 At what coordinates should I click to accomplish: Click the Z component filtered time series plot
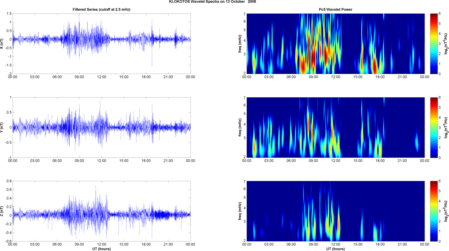pyautogui.click(x=101, y=211)
